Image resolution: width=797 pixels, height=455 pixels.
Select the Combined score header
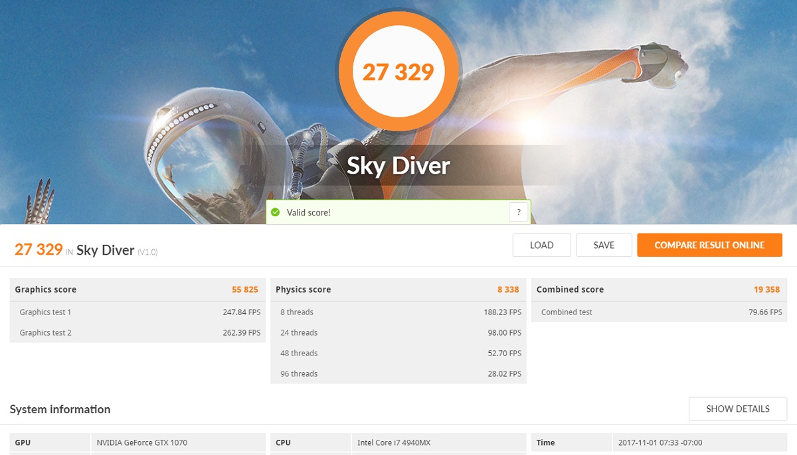tap(659, 289)
